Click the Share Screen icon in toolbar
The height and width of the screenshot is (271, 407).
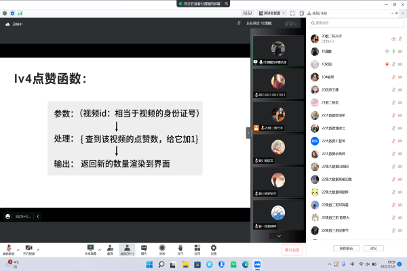(x=90, y=248)
